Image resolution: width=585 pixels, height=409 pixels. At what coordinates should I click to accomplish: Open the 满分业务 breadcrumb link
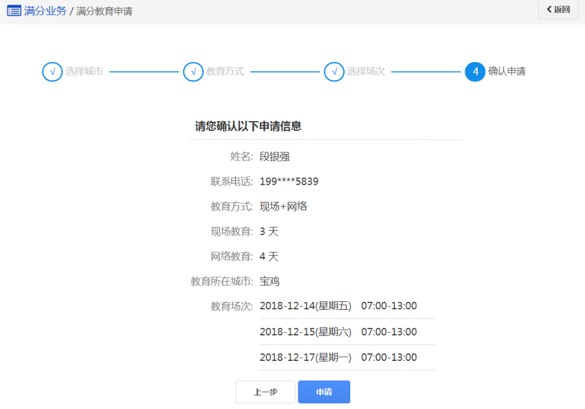coord(45,11)
